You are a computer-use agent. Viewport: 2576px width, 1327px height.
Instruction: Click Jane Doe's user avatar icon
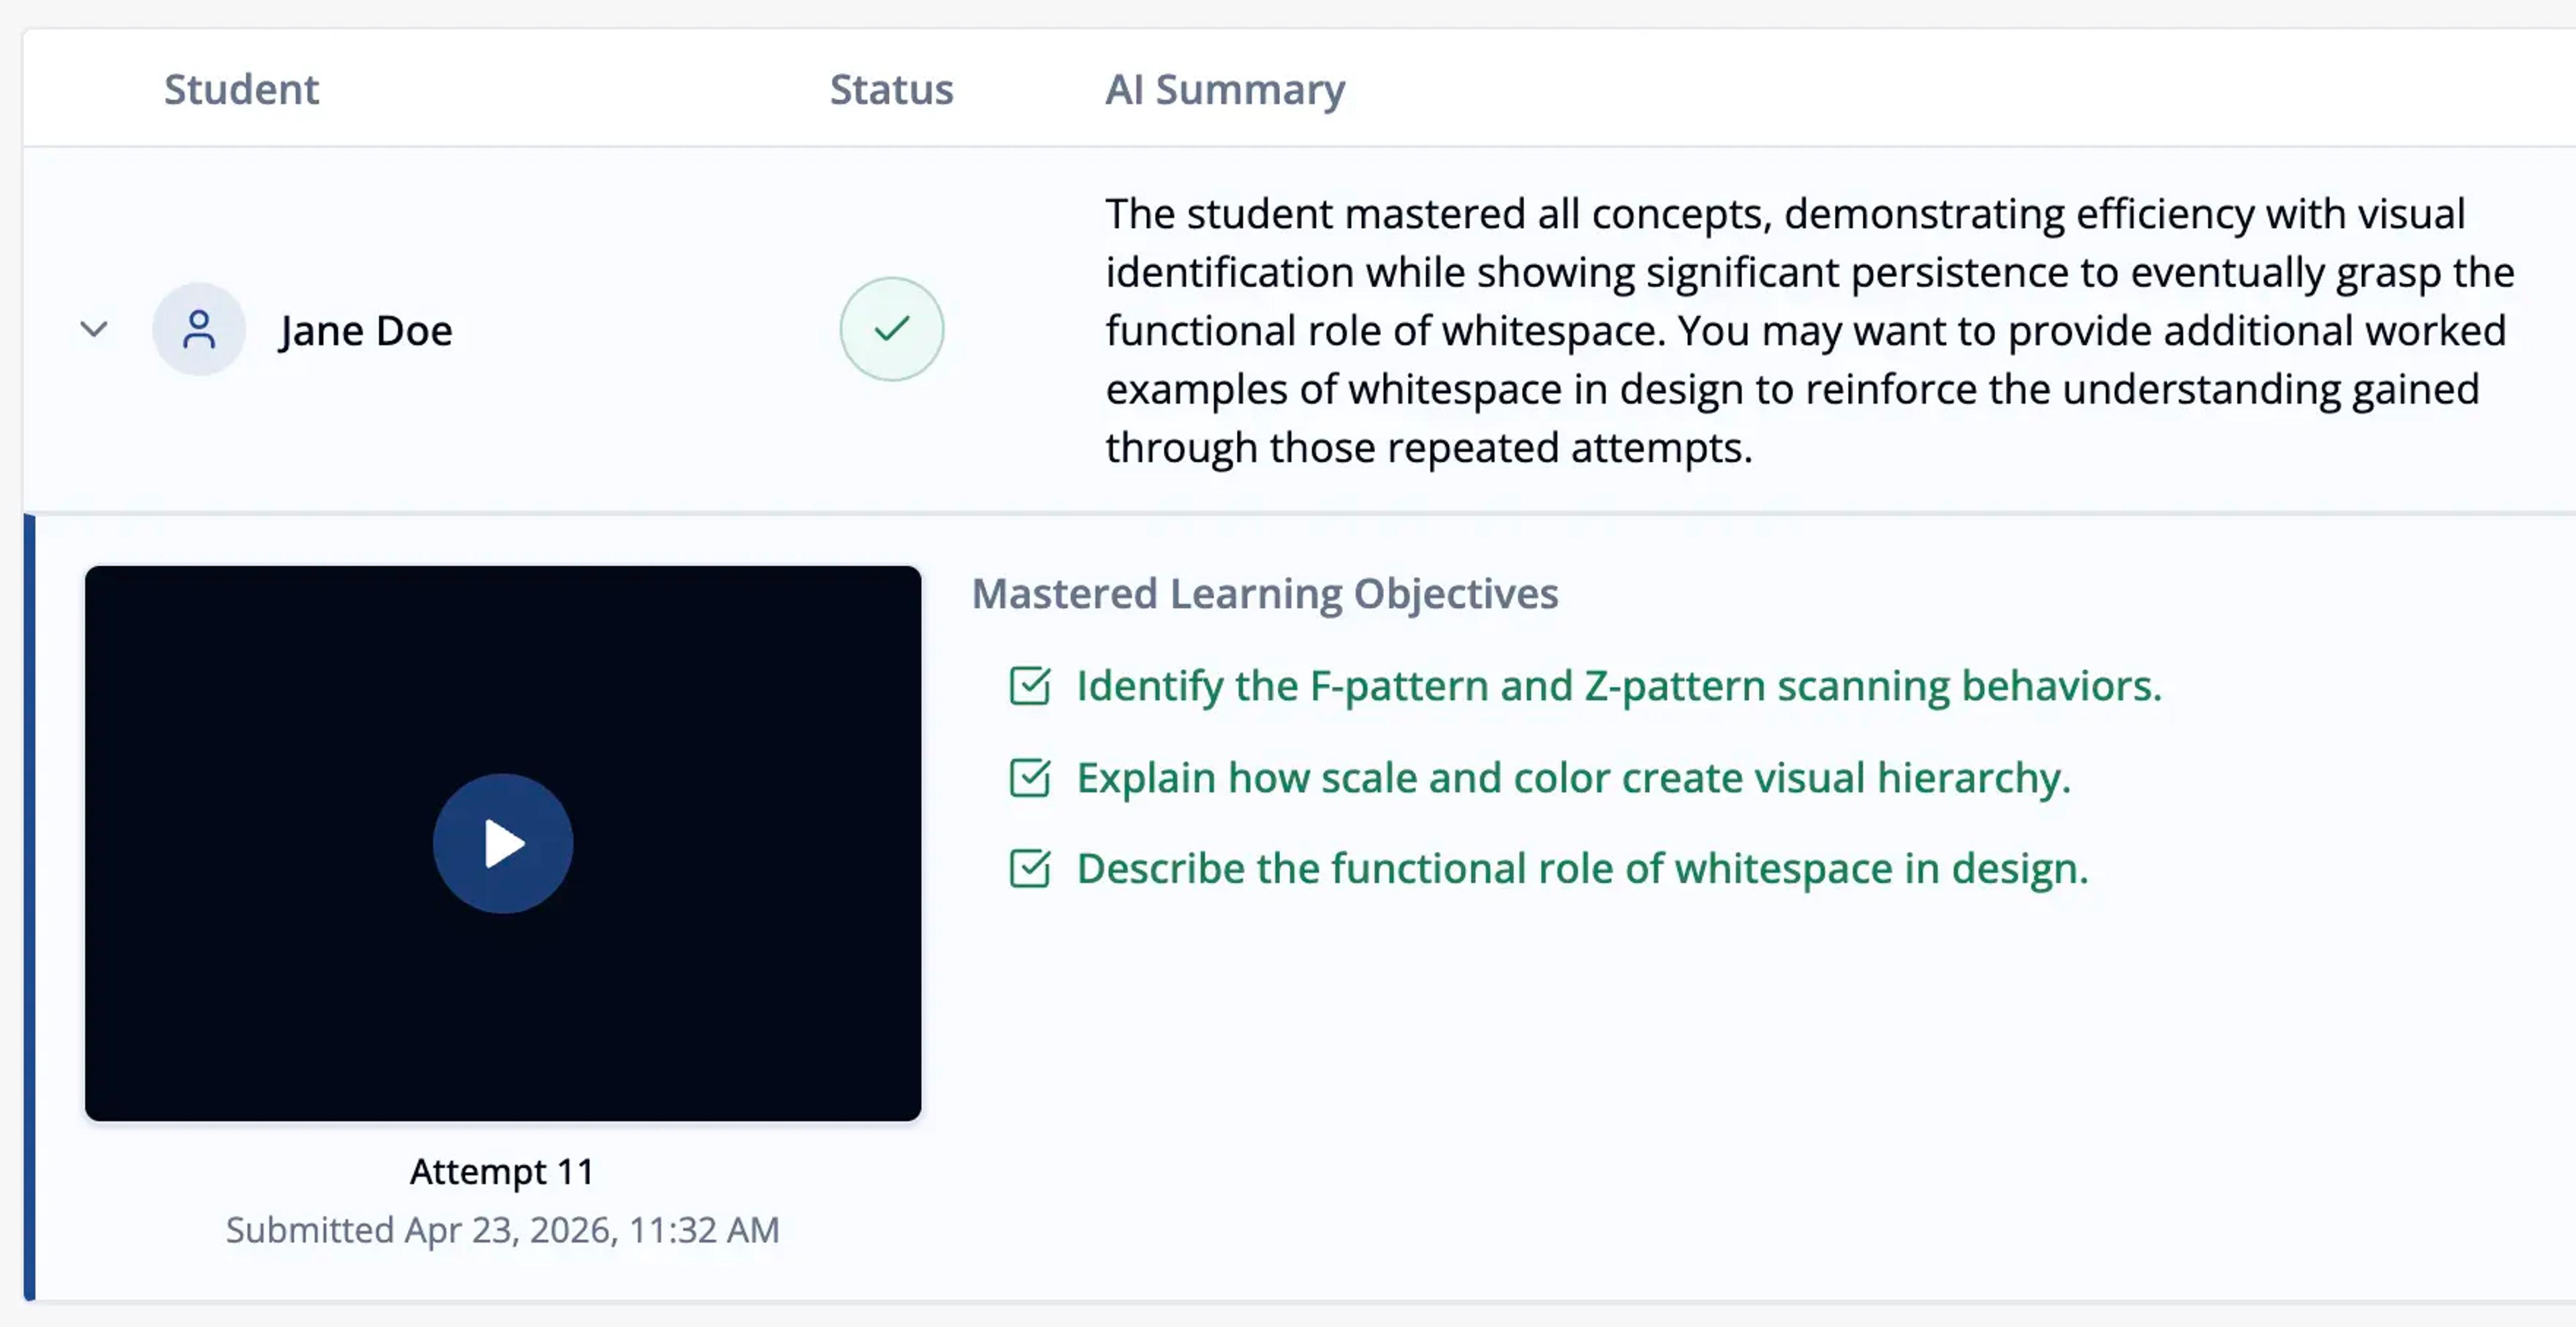(199, 329)
